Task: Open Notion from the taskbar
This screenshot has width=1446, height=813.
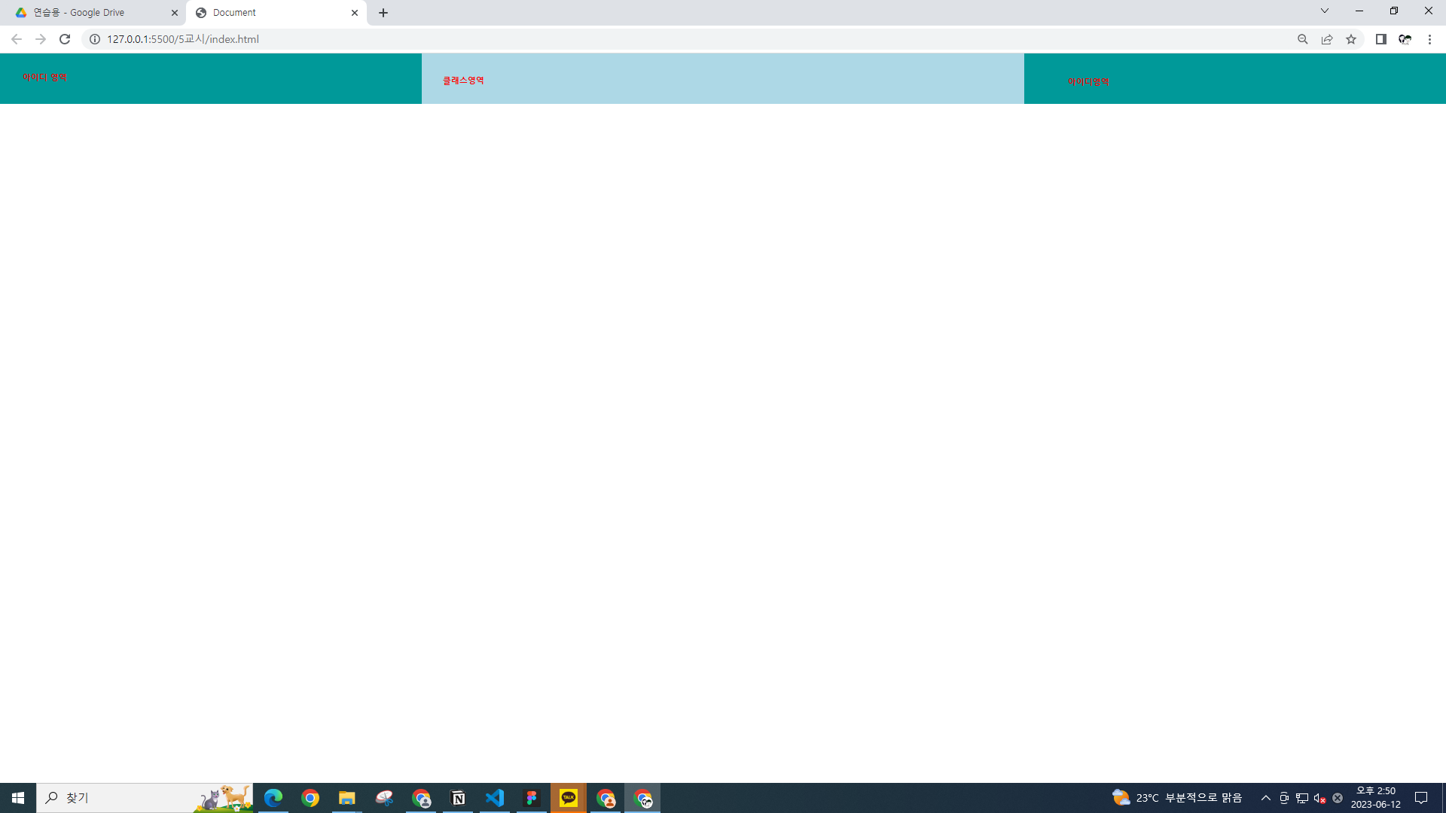Action: (x=458, y=798)
